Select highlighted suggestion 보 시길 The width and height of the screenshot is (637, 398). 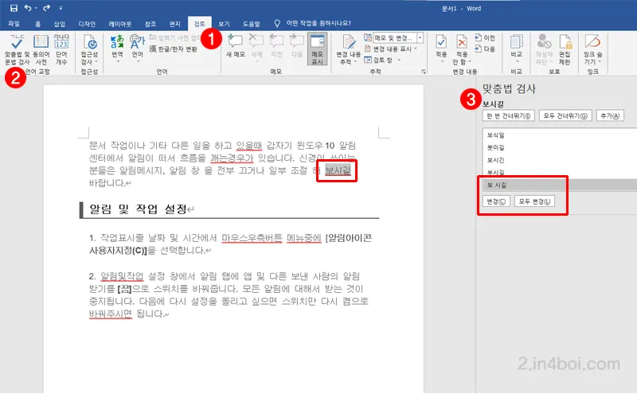coord(560,185)
